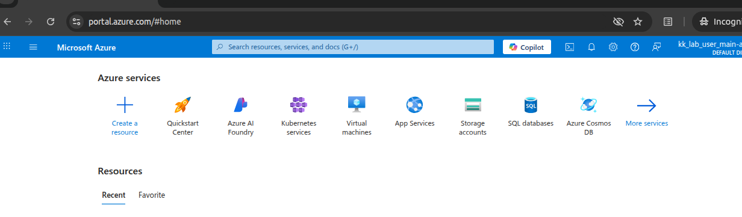Open the Azure portal hamburger menu
Image resolution: width=742 pixels, height=217 pixels.
click(x=33, y=47)
